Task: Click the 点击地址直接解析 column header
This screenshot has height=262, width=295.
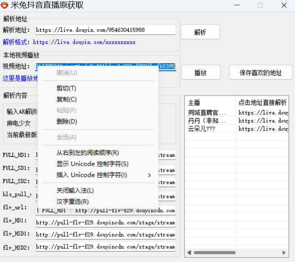Action: point(262,102)
